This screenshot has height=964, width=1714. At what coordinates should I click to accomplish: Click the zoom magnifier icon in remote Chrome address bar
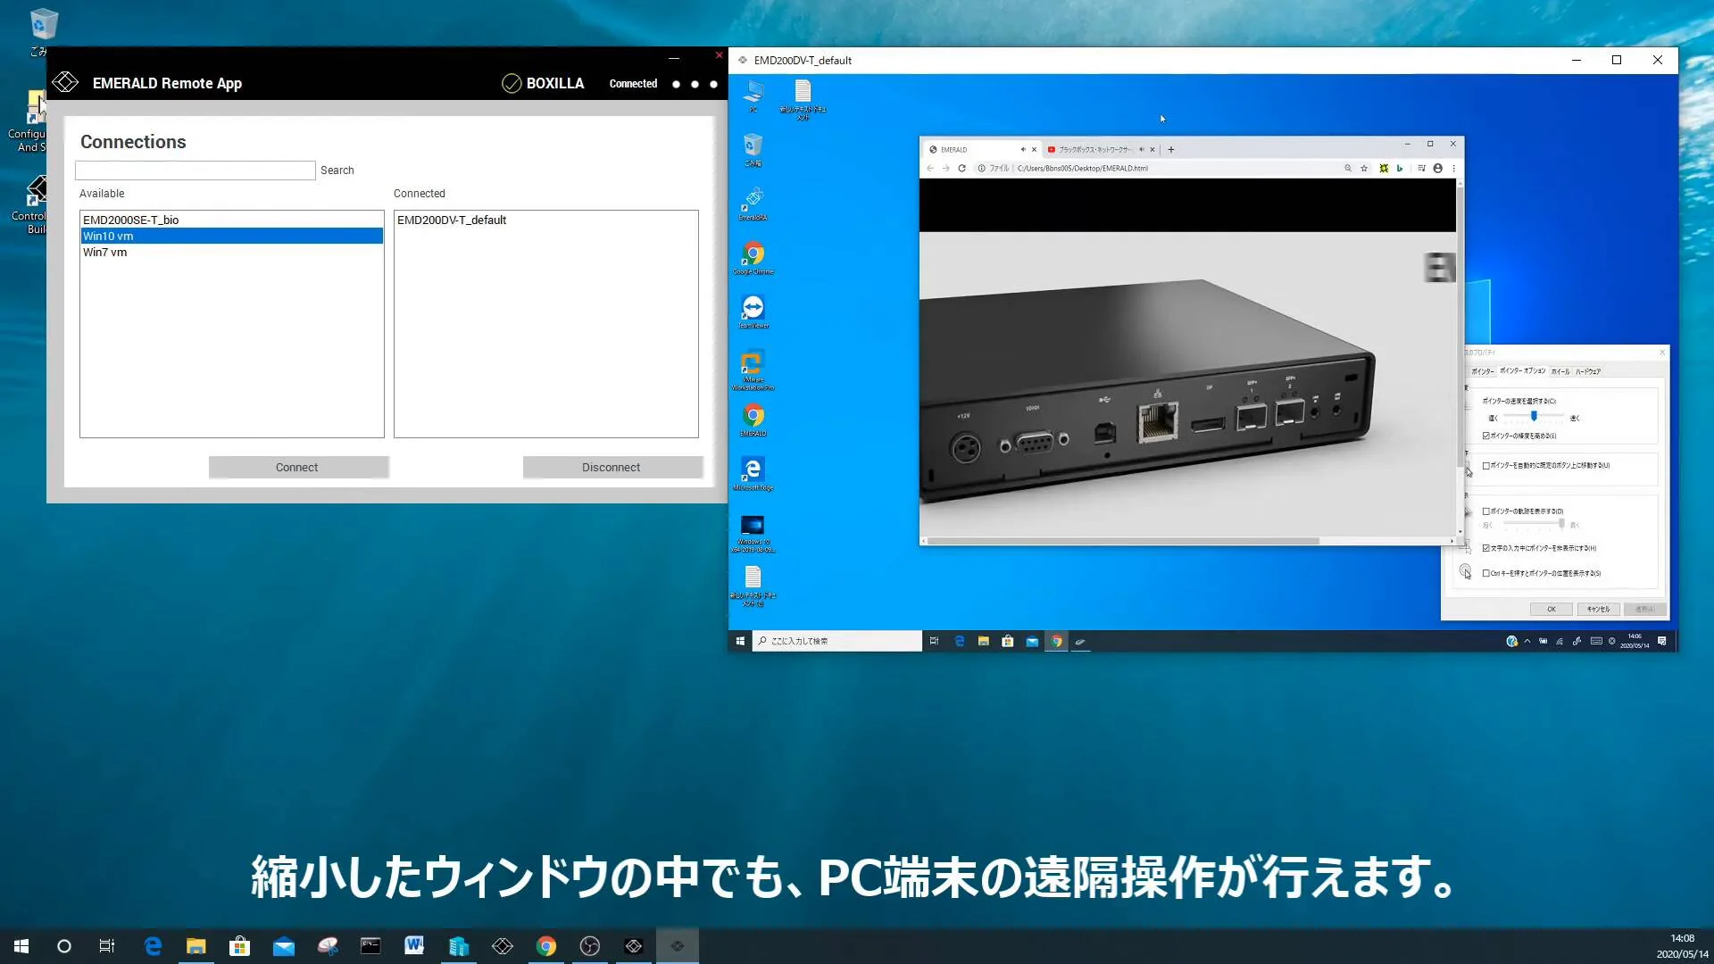[1348, 168]
